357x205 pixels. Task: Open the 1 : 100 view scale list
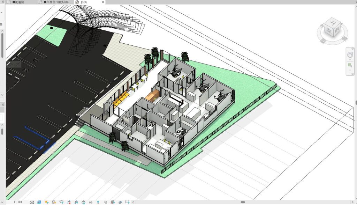coord(18,202)
